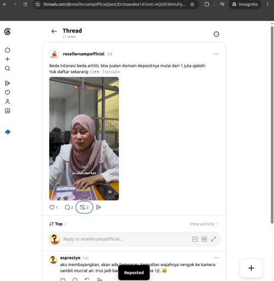Viewport: 274px width, 281px height.
Task: Toggle repost on resellercampofficial post
Action: 84,207
